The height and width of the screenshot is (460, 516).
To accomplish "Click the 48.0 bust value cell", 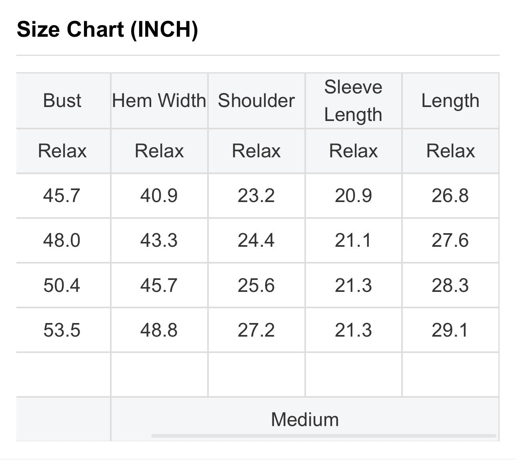I will 62,240.
